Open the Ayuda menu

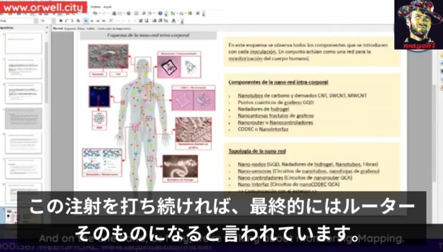coord(107,7)
